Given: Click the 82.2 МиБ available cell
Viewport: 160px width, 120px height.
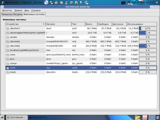Looking at the screenshot, I should (121, 28).
